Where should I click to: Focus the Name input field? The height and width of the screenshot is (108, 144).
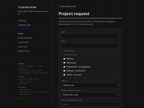(x=90, y=36)
